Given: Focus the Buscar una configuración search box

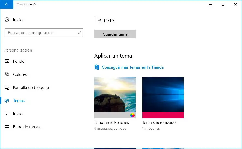Looking at the screenshot, I should tap(41, 33).
